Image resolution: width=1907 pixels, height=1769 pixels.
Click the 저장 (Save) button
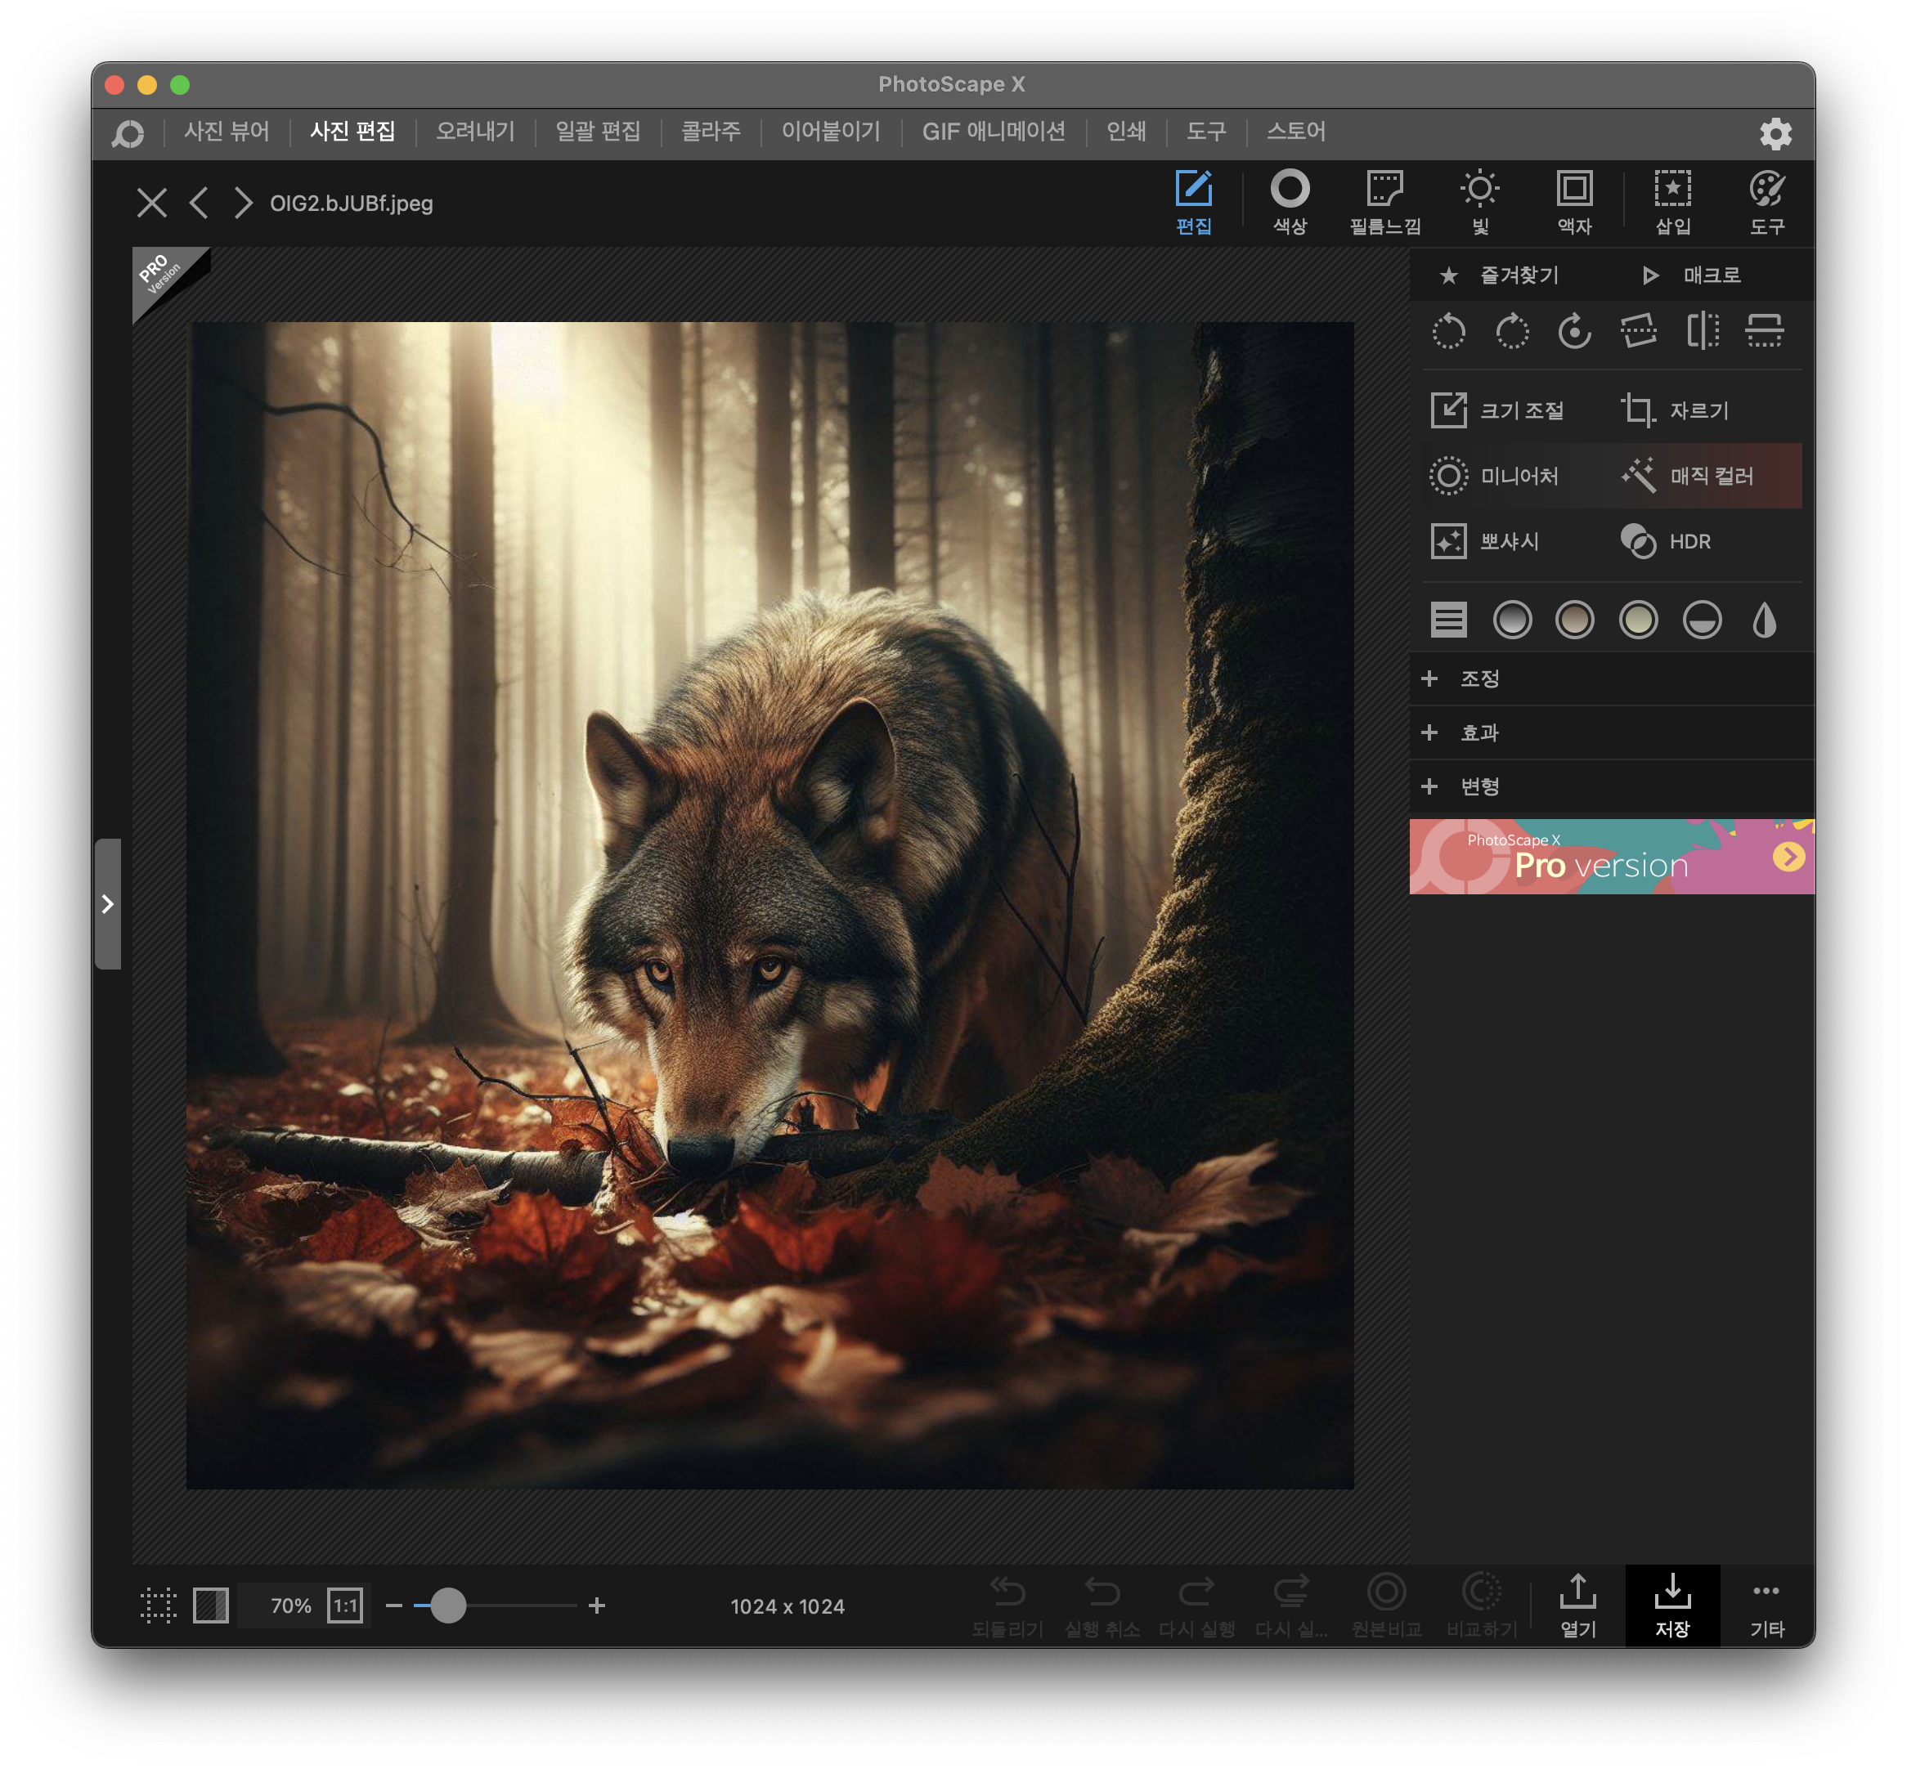[1671, 1606]
